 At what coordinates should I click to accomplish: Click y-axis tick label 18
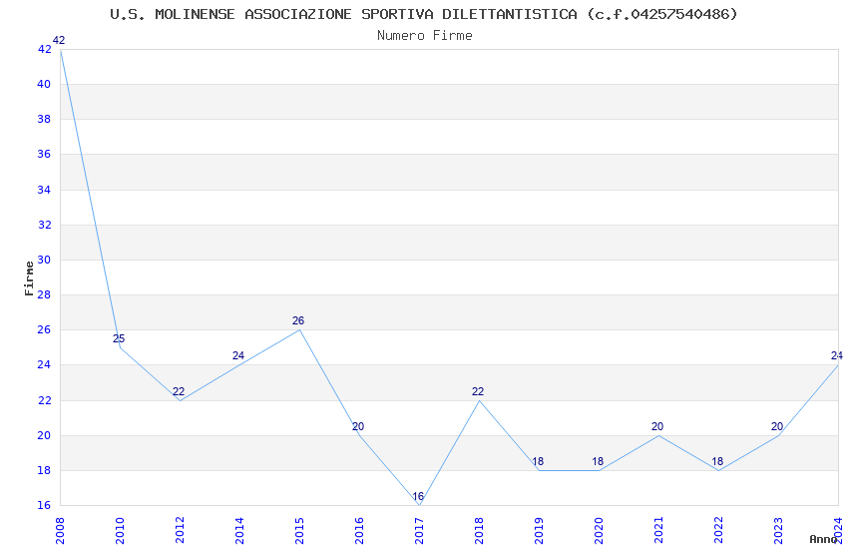(44, 470)
